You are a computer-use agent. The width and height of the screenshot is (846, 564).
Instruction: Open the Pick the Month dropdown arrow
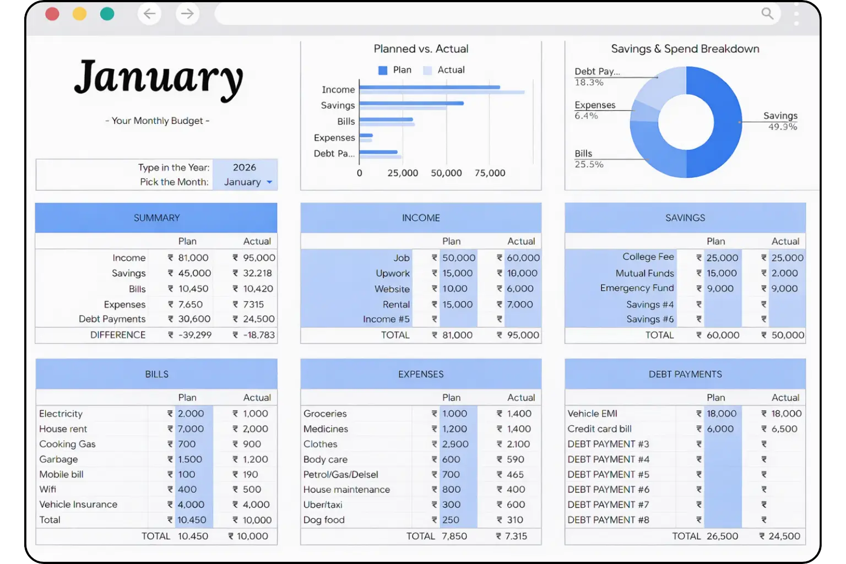click(x=269, y=182)
